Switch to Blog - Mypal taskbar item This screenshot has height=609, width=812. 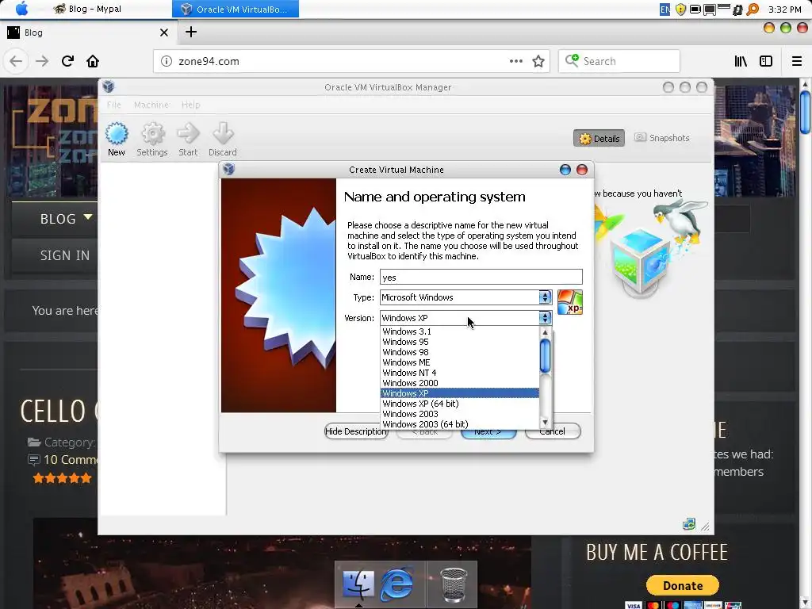[x=87, y=9]
